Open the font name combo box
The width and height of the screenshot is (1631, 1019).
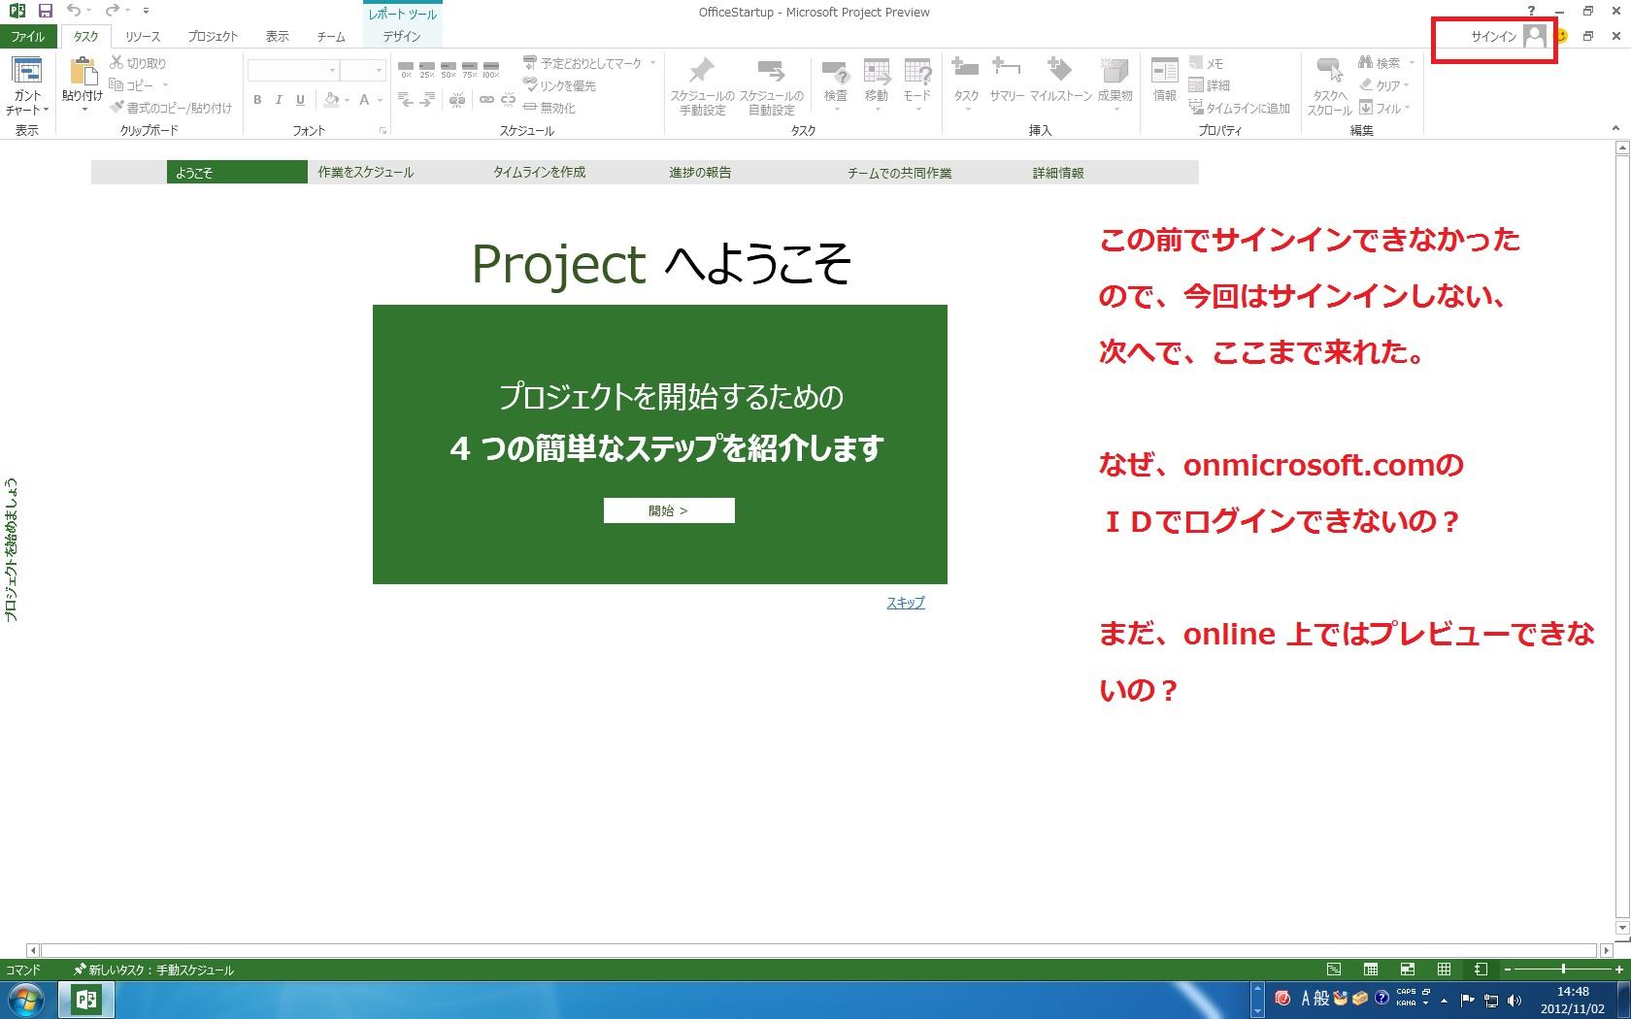point(293,70)
